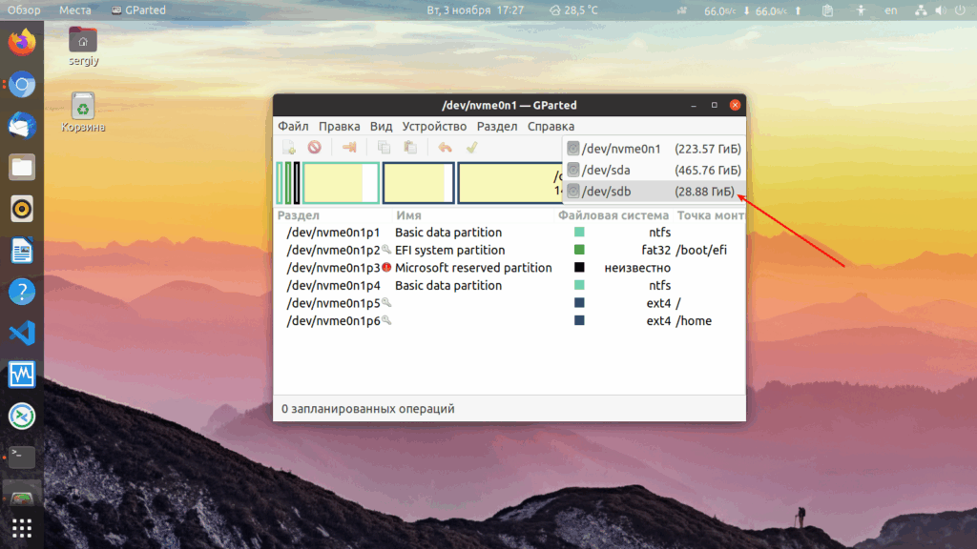Click the Copy partition toolbar icon

[384, 148]
